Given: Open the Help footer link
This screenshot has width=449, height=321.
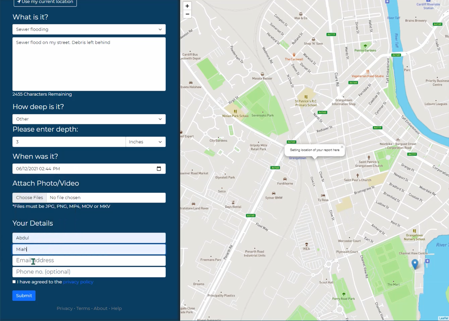Looking at the screenshot, I should pos(116,308).
